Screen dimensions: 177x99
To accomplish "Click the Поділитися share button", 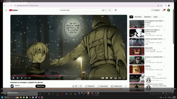I will coord(90,86).
